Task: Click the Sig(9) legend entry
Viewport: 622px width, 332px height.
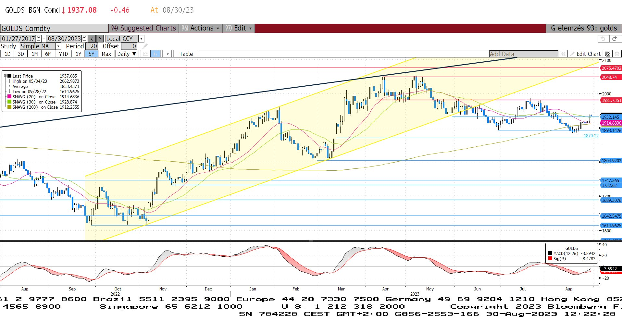Action: 572,259
